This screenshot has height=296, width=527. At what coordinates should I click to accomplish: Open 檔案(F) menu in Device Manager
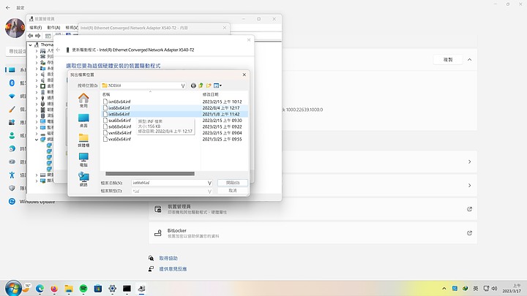pyautogui.click(x=36, y=28)
